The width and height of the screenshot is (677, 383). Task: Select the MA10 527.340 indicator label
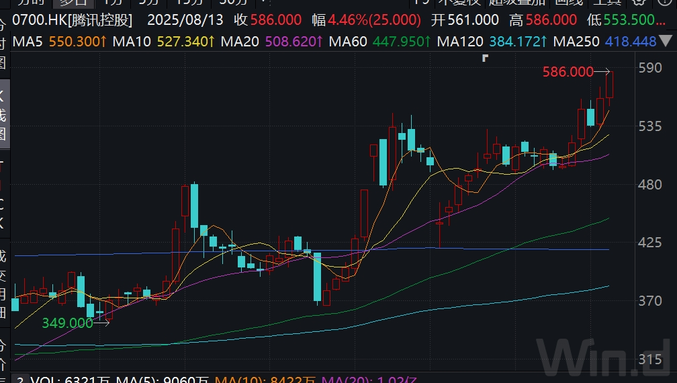pos(164,42)
